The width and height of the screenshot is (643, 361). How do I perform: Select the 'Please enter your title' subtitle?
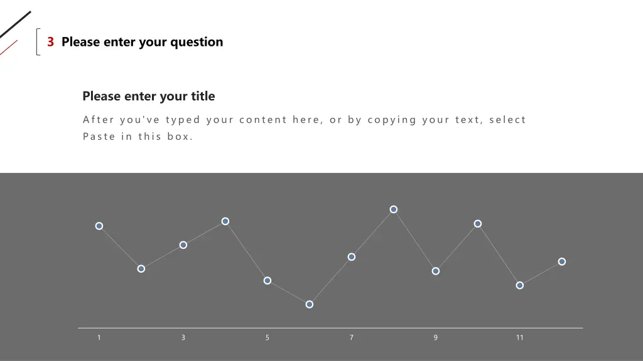pyautogui.click(x=148, y=96)
